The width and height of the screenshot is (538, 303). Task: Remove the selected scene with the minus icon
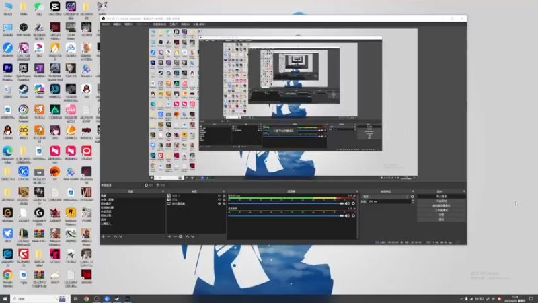coord(109,237)
